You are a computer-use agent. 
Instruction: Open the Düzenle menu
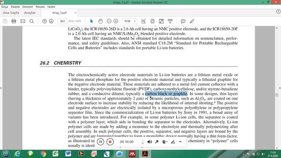pyautogui.click(x=15, y=7)
